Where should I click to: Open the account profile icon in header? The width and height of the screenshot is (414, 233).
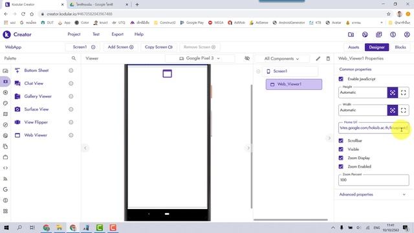pos(407,34)
